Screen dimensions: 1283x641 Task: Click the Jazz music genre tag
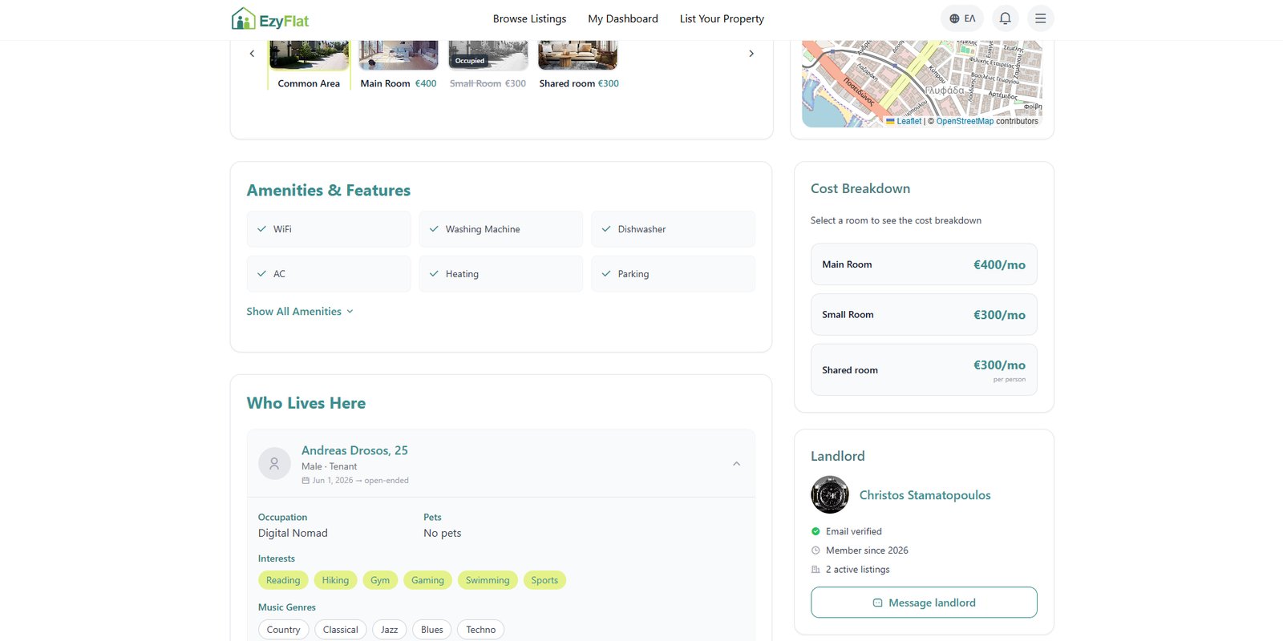390,630
